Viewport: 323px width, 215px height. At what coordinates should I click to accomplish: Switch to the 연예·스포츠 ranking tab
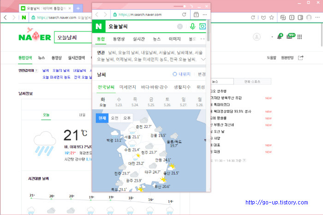252,82
